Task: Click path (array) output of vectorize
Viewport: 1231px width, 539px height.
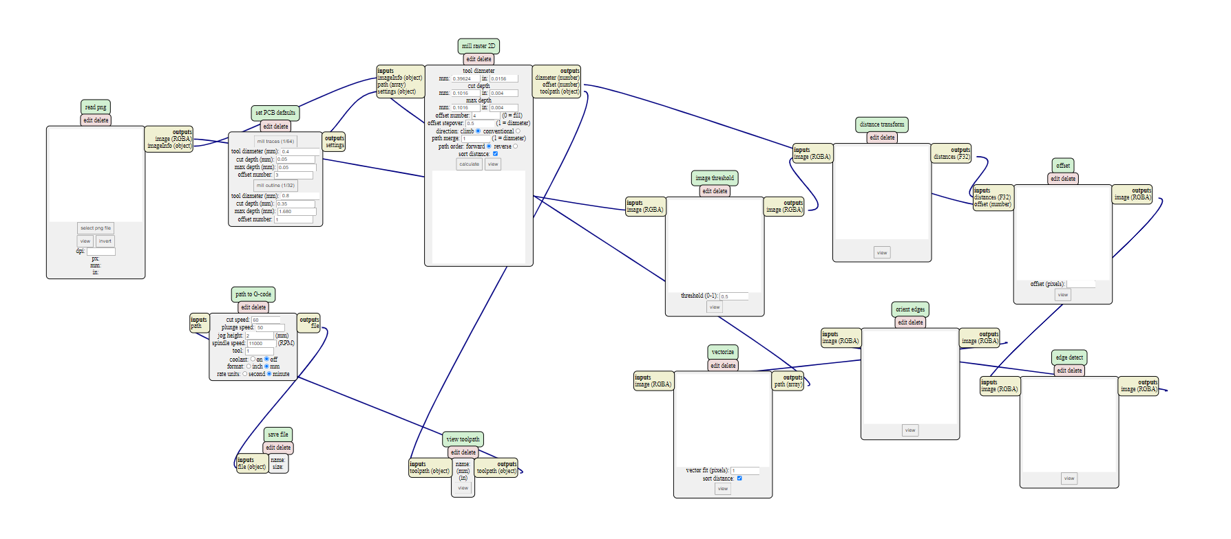Action: (788, 384)
